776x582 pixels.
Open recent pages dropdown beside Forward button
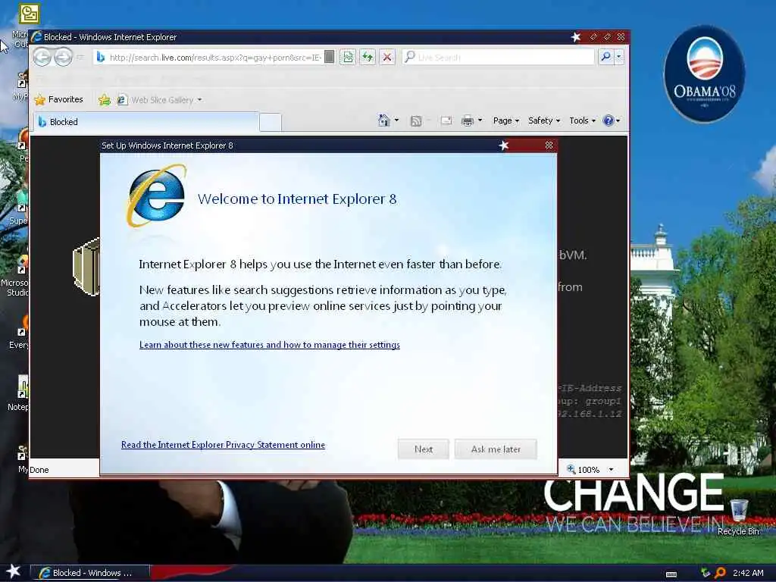pos(80,58)
